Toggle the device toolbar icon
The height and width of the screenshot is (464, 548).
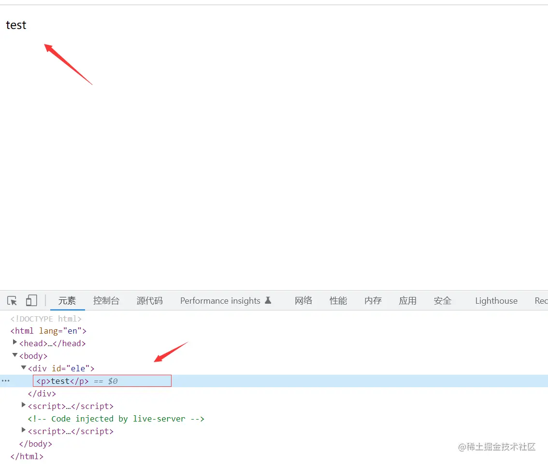coord(31,300)
